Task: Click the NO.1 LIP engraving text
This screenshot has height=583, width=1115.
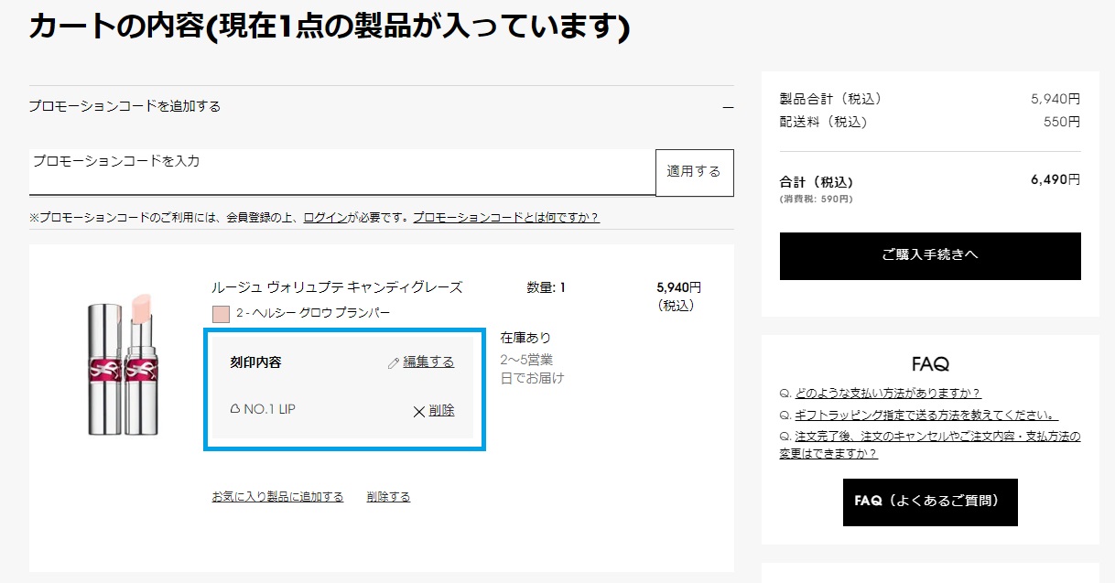Action: [269, 409]
